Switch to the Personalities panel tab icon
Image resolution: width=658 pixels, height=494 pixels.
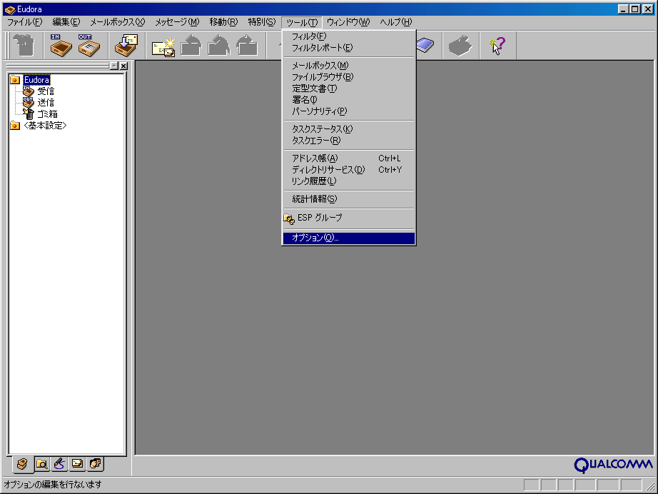point(96,463)
